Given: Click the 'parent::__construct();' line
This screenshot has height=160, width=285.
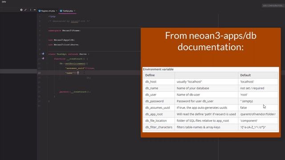Looking at the screenshot, I should coord(75,92).
